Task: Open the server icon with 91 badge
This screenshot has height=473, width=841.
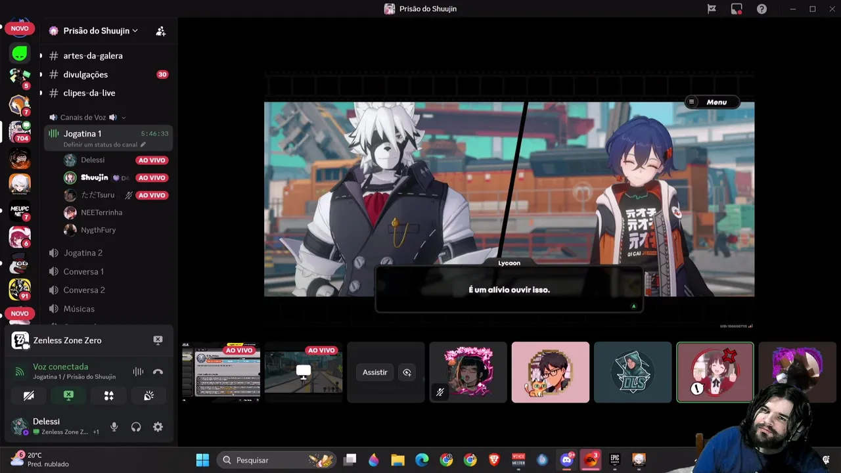Action: coord(20,289)
